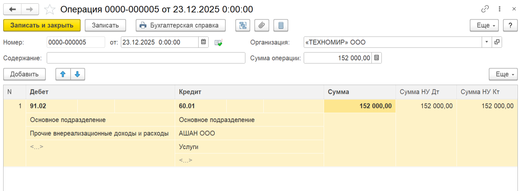Viewport: 523px width, 191px height.
Task: Expand the Организация dropdown list
Action: click(487, 42)
